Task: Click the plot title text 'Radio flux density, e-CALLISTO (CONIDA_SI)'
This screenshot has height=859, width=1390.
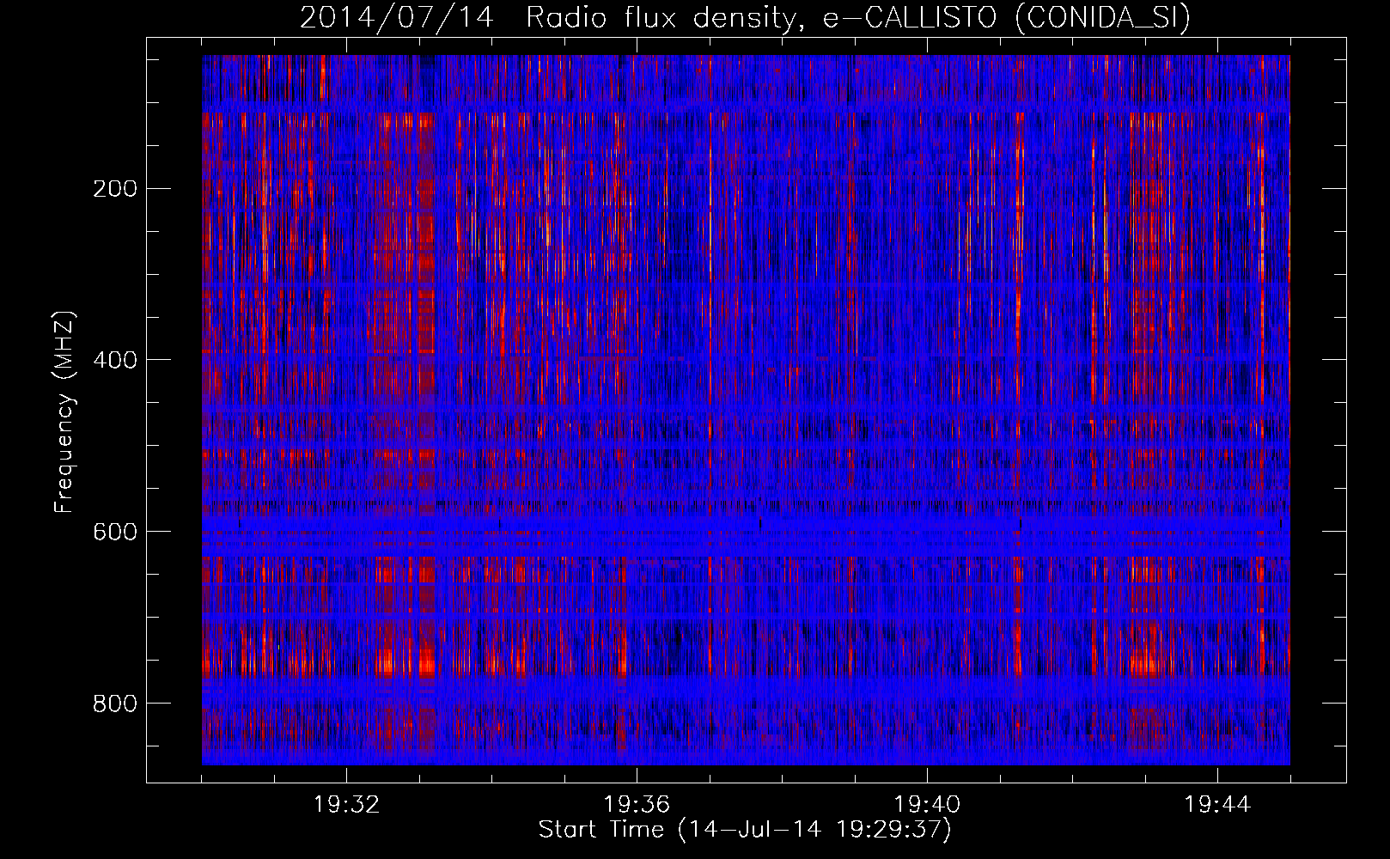Action: (858, 17)
